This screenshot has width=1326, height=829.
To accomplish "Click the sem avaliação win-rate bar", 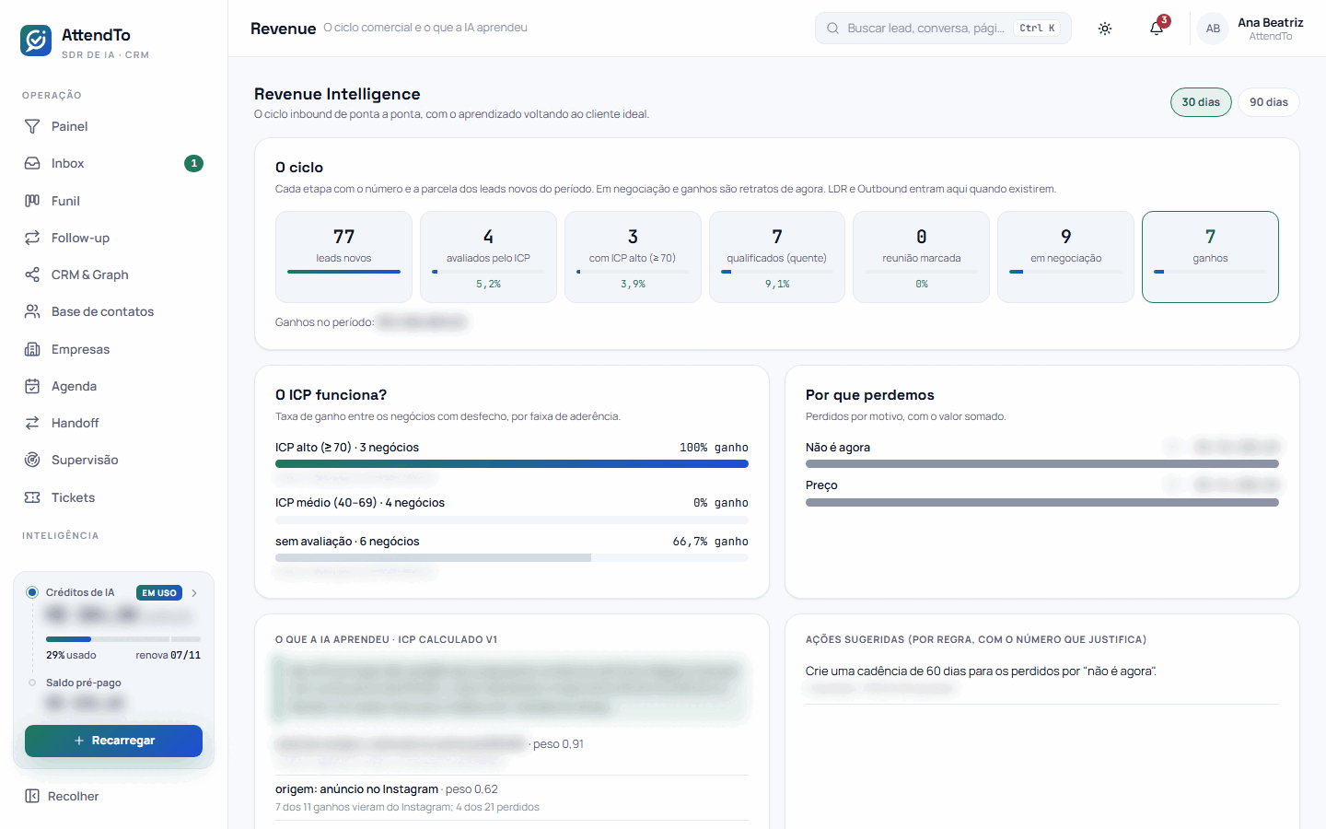I will click(512, 558).
